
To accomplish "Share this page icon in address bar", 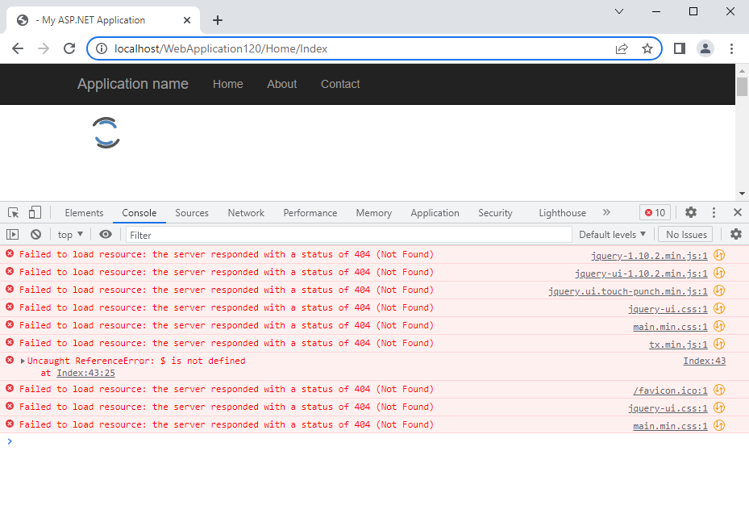I will (622, 48).
